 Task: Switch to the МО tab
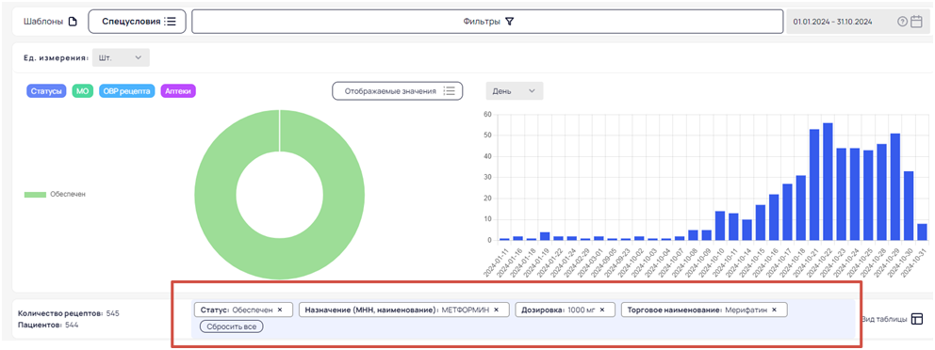click(83, 91)
